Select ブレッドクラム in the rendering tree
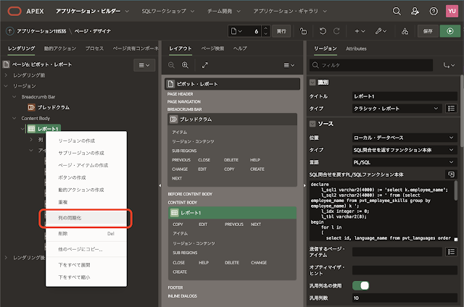 (53, 107)
